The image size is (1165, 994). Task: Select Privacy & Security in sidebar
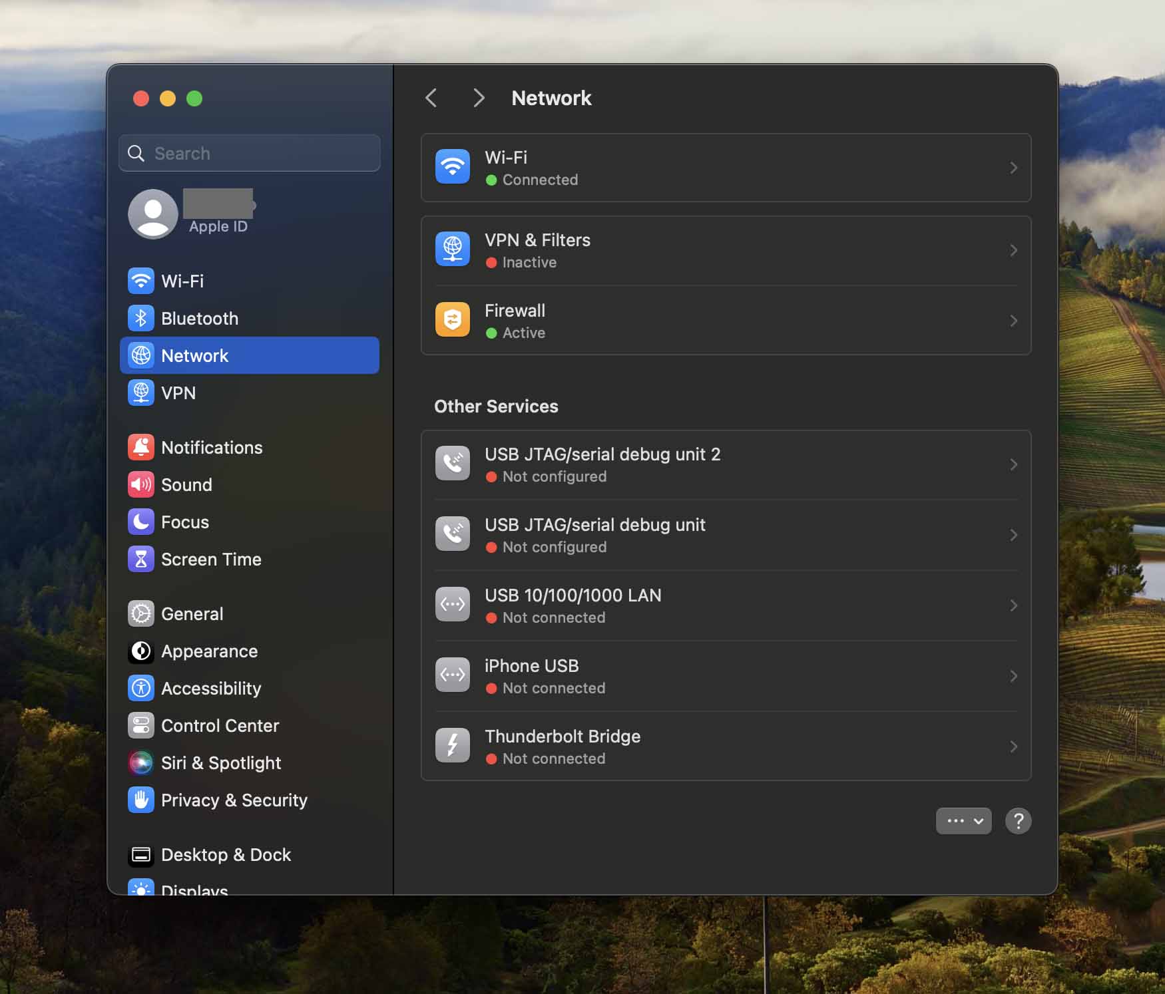pyautogui.click(x=234, y=800)
